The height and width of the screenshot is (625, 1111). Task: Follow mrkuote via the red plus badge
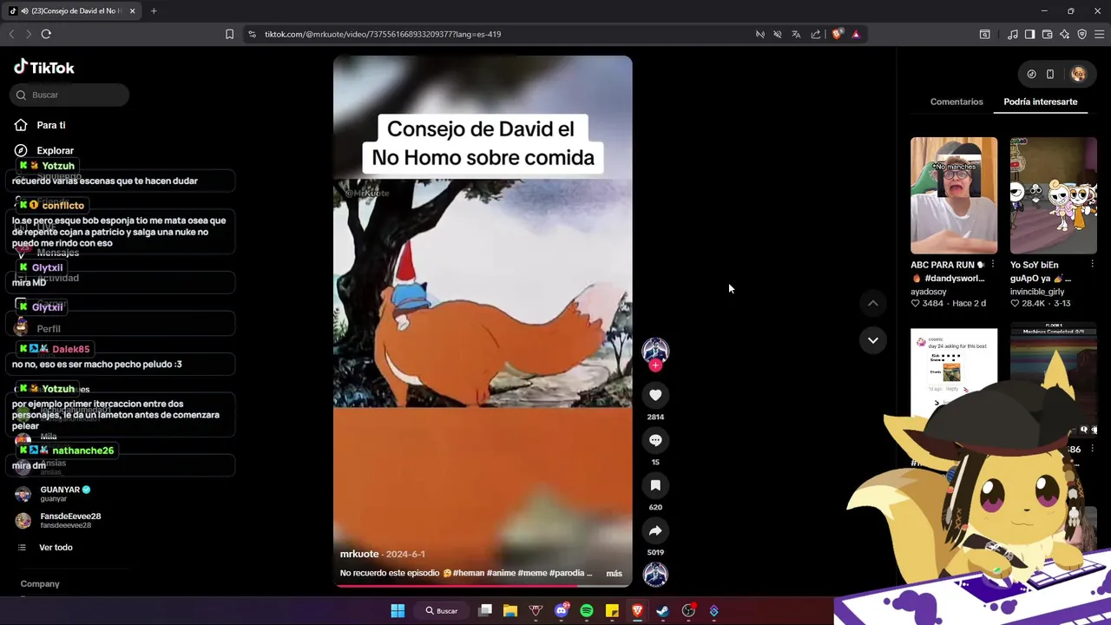coord(655,365)
